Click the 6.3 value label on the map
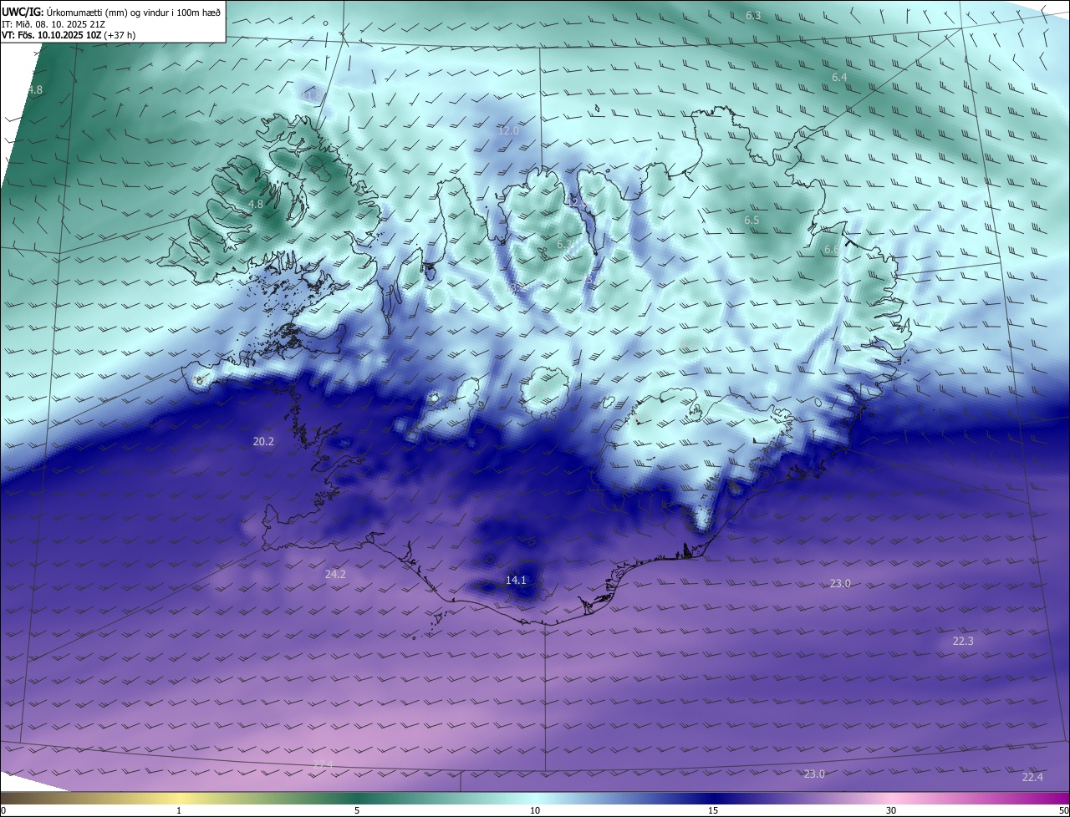The width and height of the screenshot is (1070, 817). coord(753,16)
